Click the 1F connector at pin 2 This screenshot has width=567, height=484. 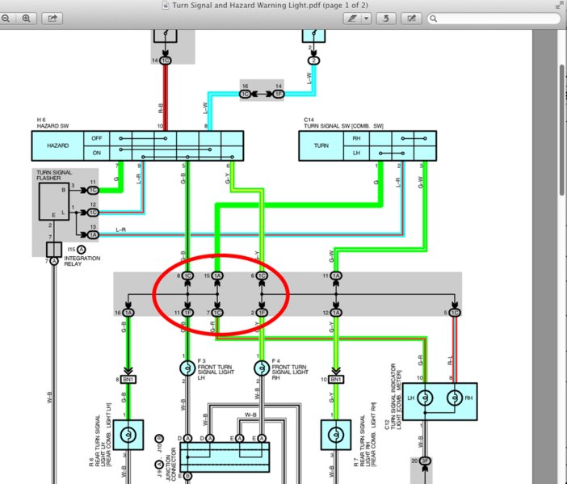pos(262,313)
